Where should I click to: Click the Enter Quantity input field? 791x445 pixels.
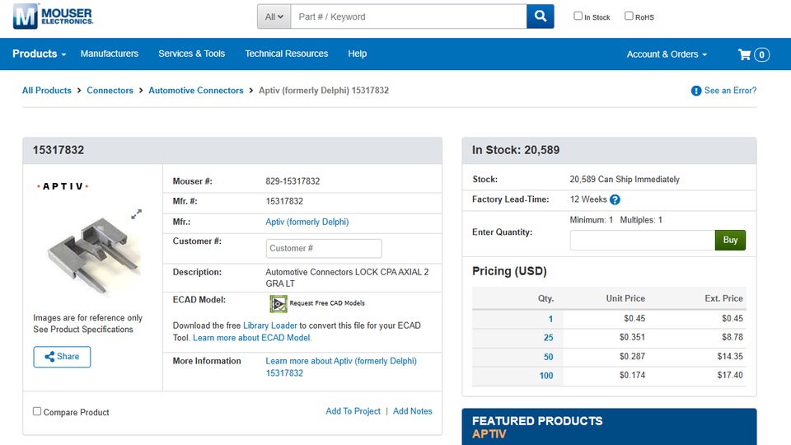[642, 240]
